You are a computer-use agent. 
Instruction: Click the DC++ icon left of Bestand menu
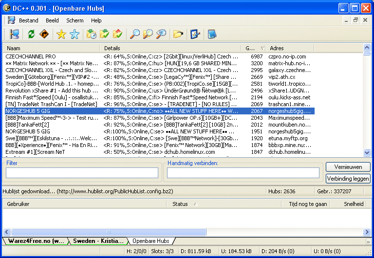pyautogui.click(x=11, y=20)
